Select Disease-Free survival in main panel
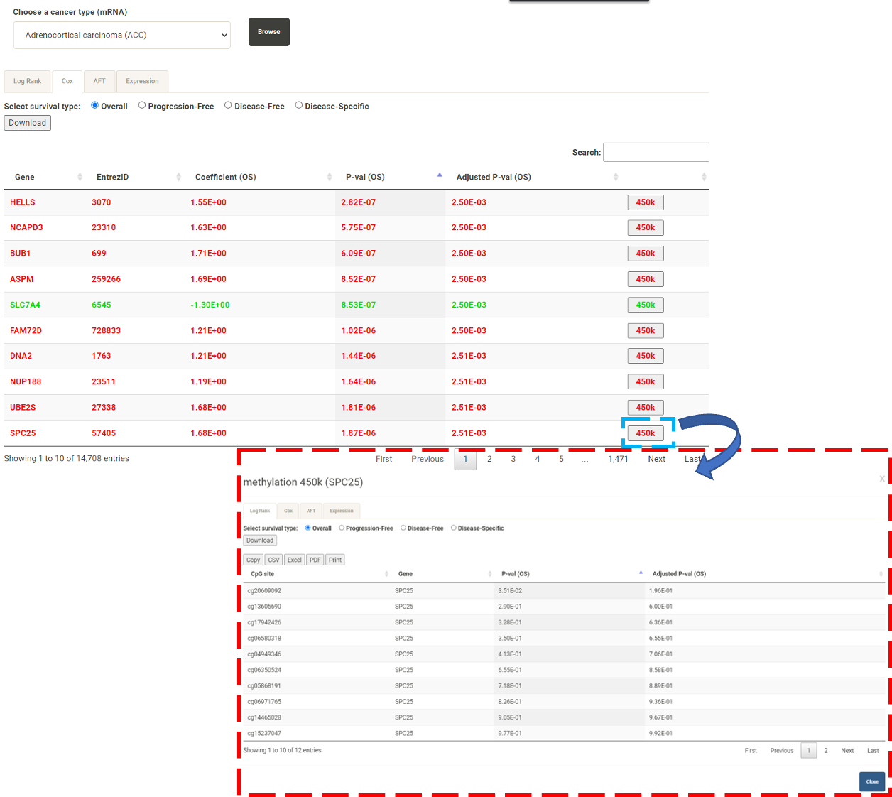This screenshot has height=797, width=892. 228,105
